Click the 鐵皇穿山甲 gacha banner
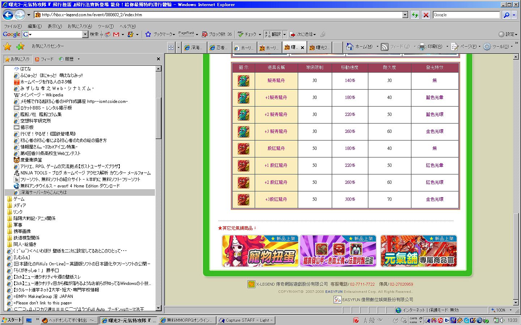 click(338, 251)
